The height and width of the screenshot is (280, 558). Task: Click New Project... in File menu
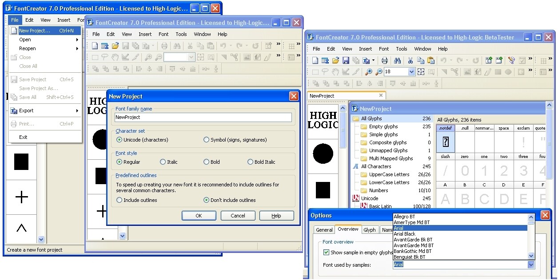coord(45,31)
